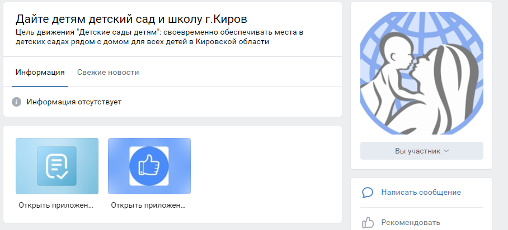Open the checklist document app tile
The height and width of the screenshot is (230, 508).
tap(57, 166)
